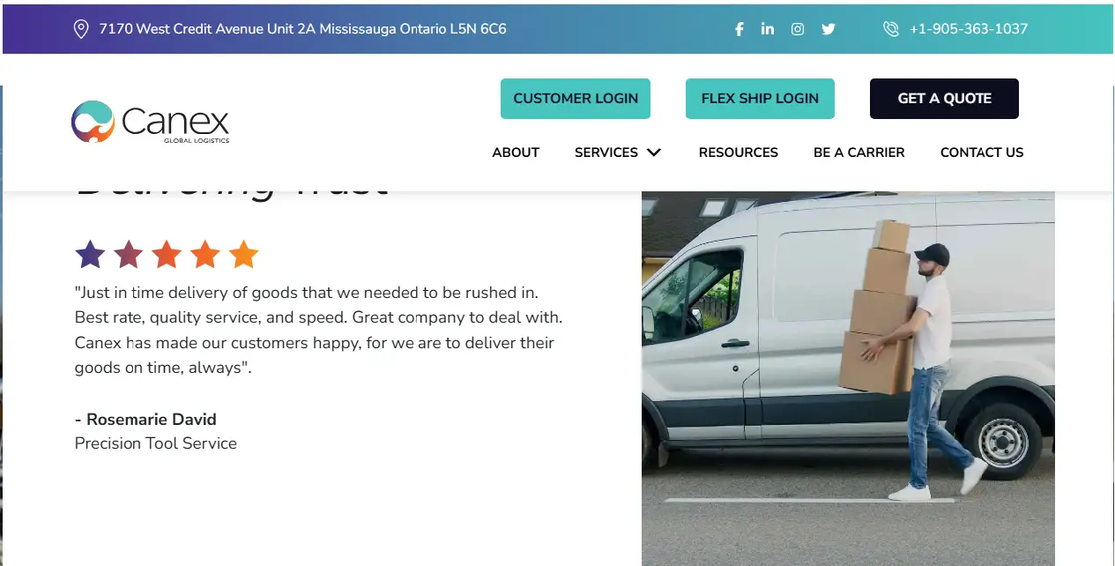Screen dimensions: 1115x566
Task: Go to the About page
Action: [x=516, y=153]
